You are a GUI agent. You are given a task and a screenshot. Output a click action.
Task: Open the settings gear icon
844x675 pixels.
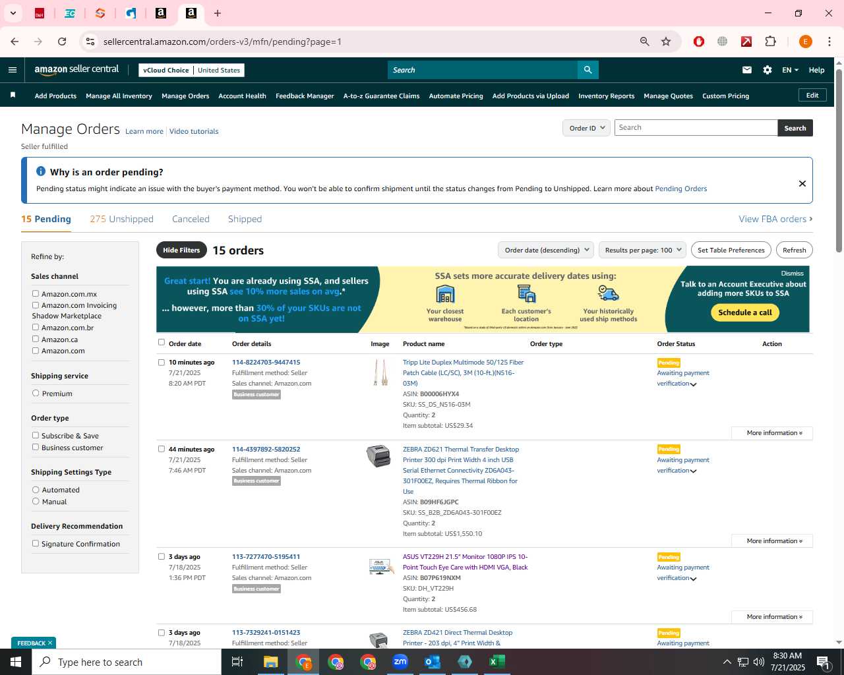[768, 70]
